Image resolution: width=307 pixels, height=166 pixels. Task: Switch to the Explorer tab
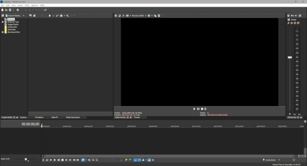(x=23, y=117)
